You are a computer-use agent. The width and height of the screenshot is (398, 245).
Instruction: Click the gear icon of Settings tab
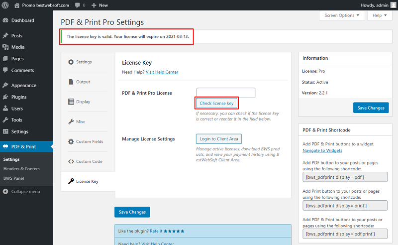(71, 62)
